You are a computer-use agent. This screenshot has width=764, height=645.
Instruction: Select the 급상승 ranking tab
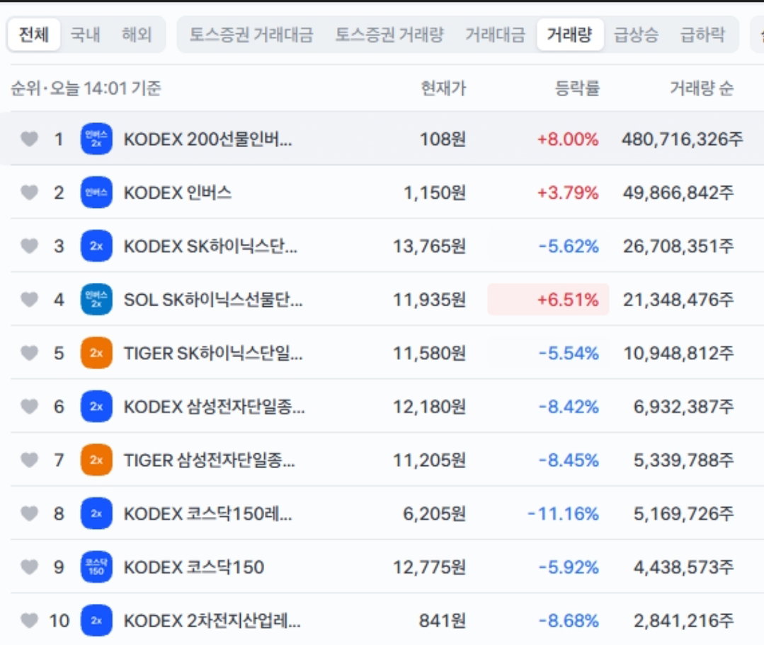click(x=636, y=35)
